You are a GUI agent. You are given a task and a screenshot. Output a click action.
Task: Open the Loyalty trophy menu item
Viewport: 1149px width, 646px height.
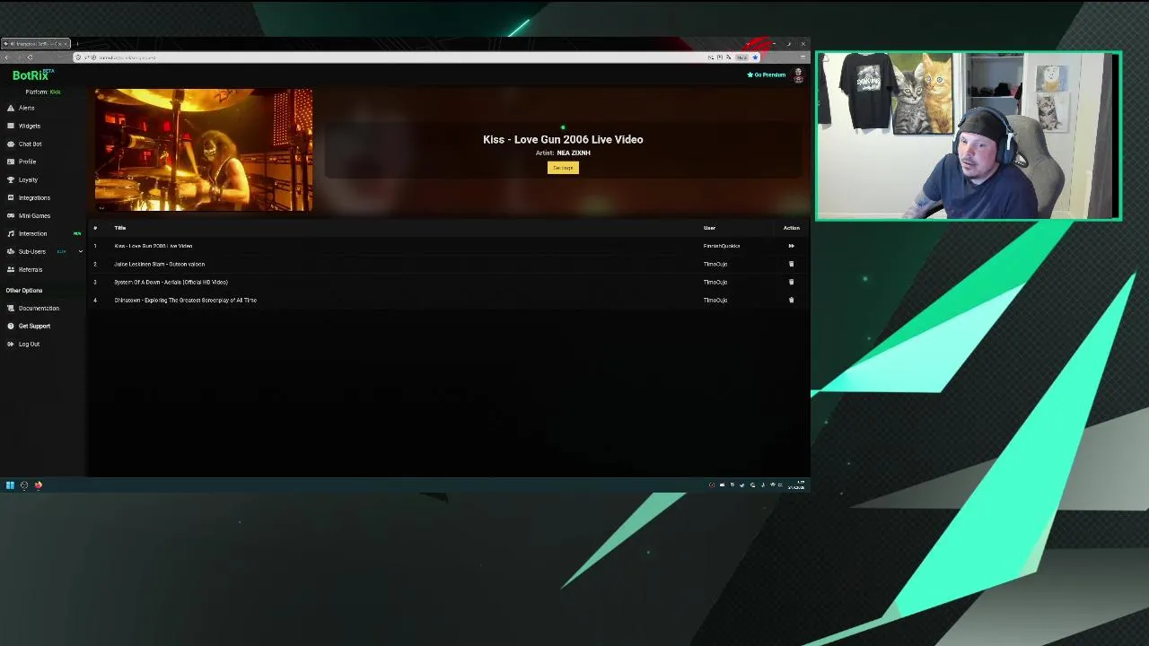[x=28, y=179]
